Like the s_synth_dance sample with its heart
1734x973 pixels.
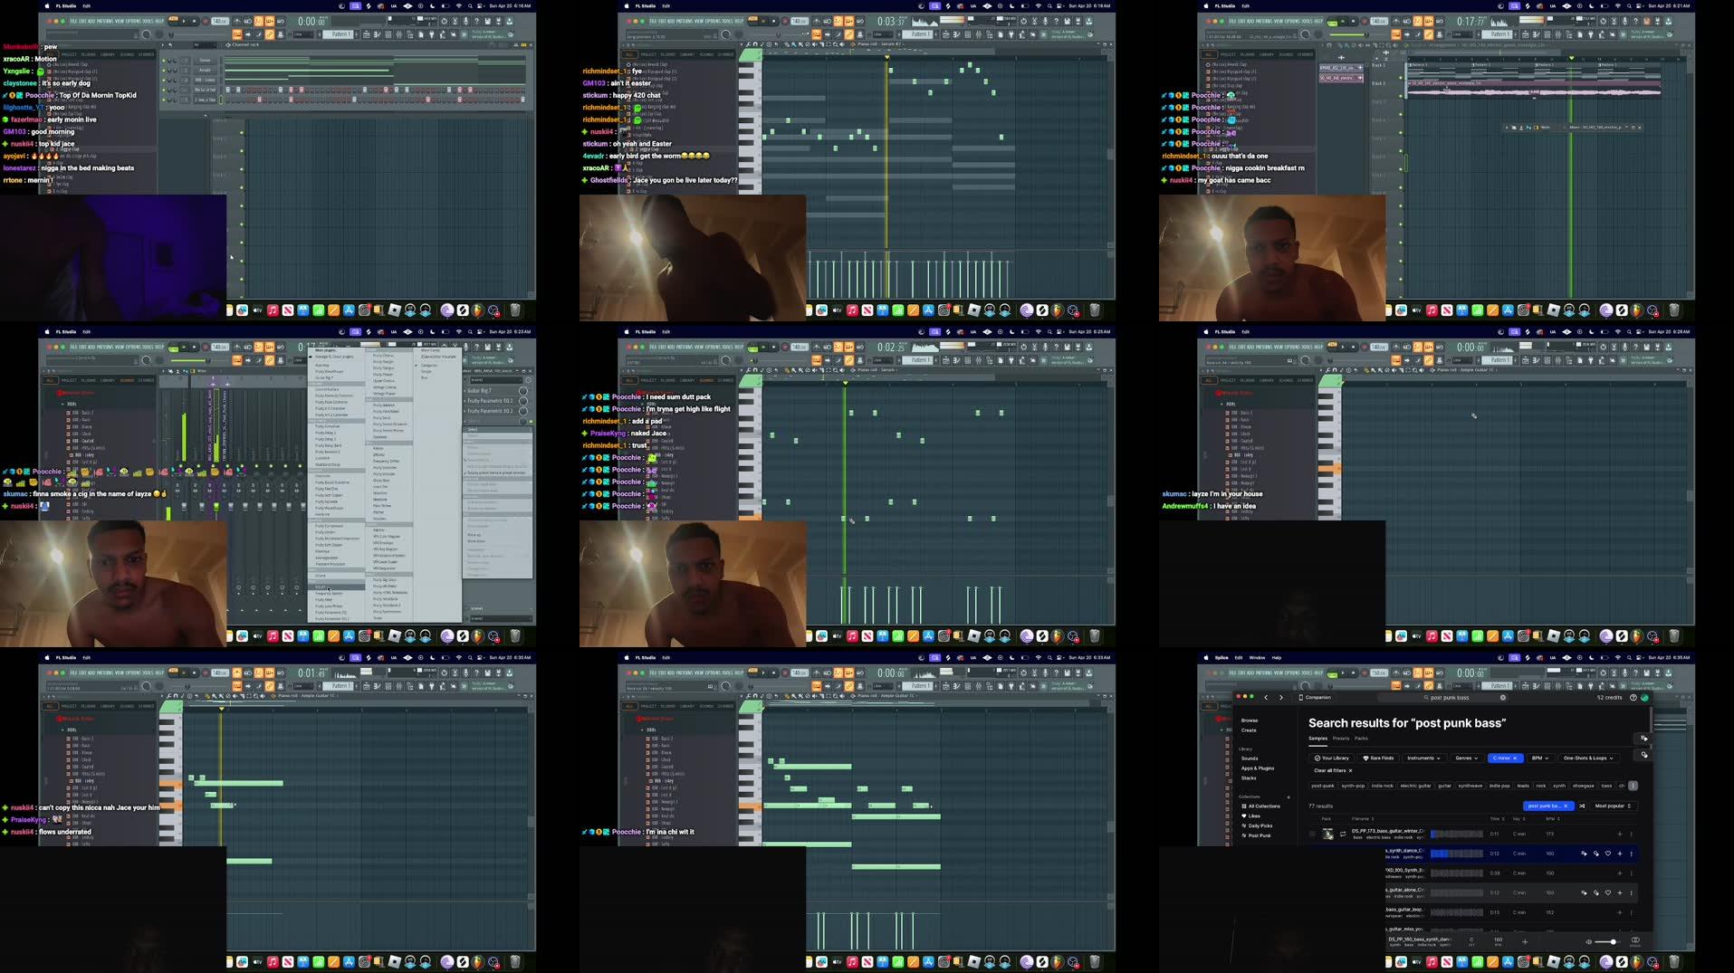click(1607, 854)
